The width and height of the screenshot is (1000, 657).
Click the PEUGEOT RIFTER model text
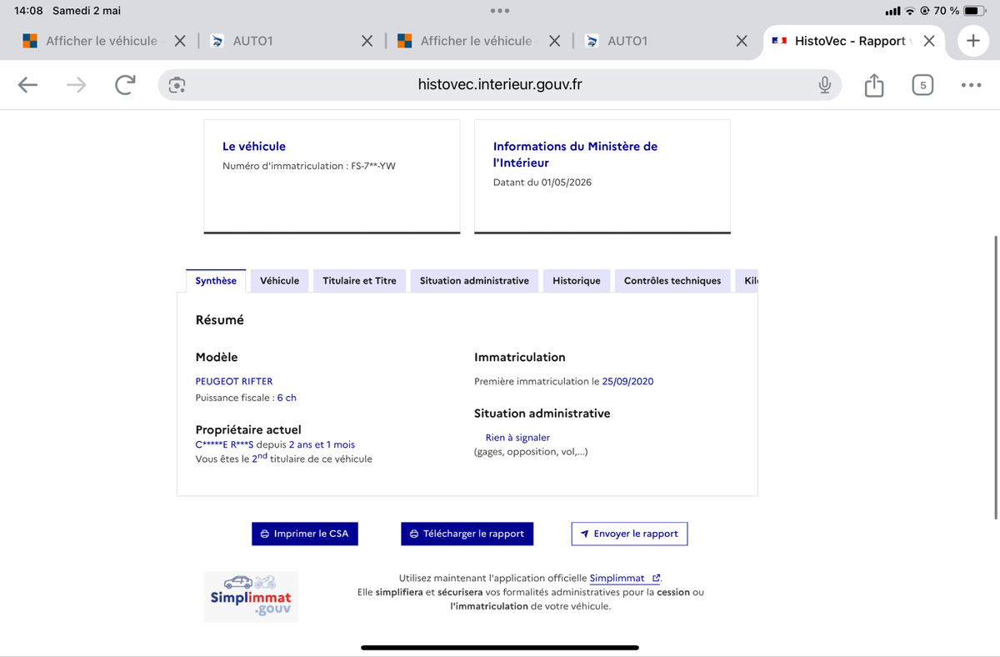point(234,381)
